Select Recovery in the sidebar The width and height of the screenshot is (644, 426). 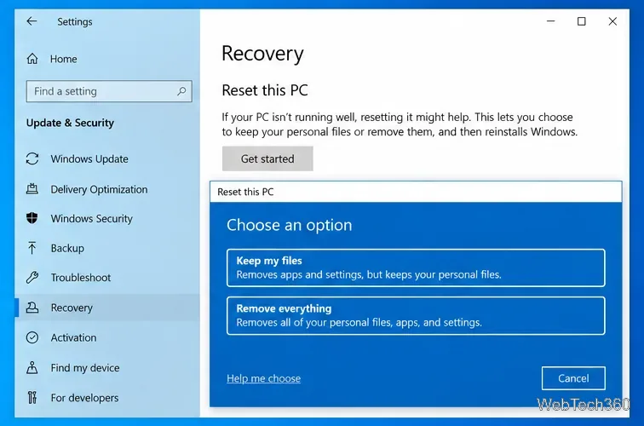coord(107,308)
